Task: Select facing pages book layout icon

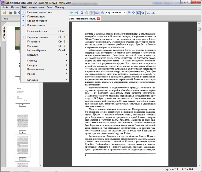Action: pos(97,13)
